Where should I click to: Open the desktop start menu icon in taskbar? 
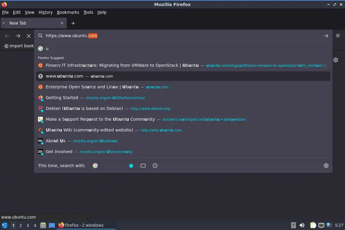pos(4,225)
